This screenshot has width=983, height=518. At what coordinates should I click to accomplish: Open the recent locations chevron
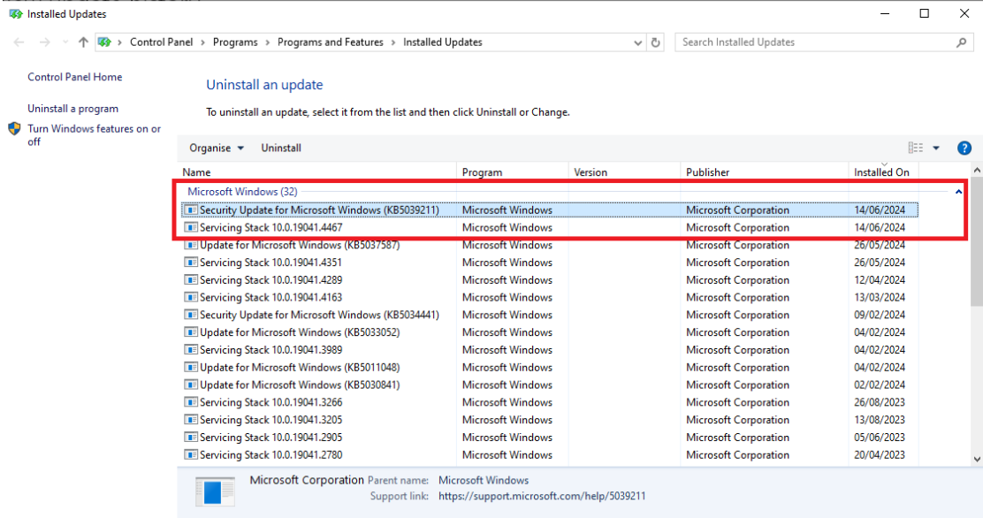click(x=65, y=42)
